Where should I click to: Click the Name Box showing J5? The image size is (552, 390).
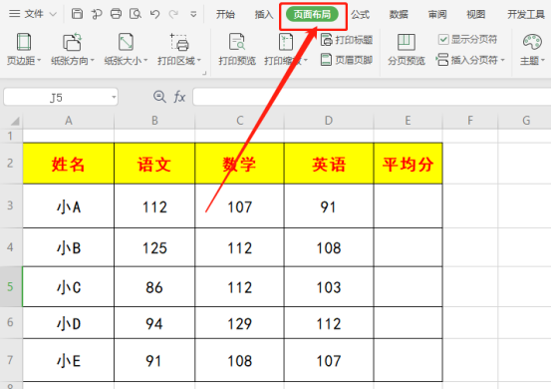click(57, 97)
